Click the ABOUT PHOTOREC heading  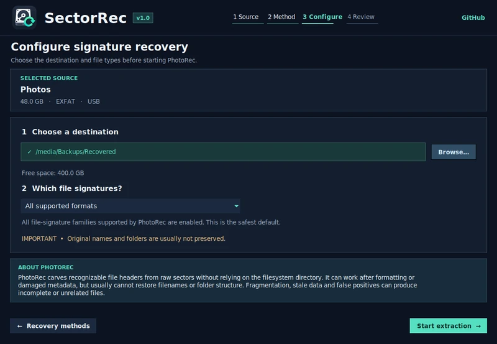click(x=45, y=267)
